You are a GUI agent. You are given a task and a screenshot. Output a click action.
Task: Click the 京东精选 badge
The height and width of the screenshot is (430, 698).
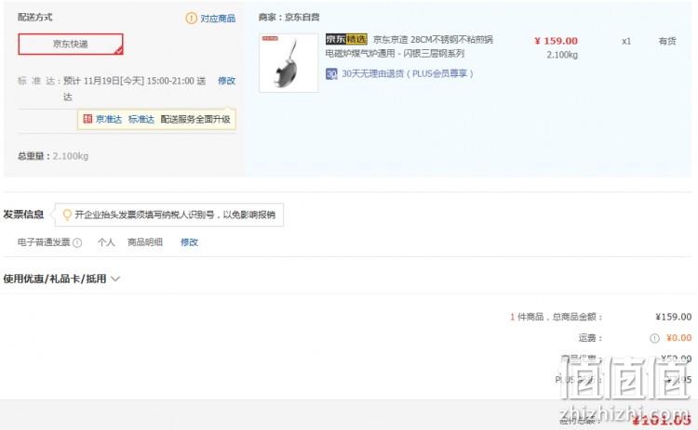click(x=346, y=39)
